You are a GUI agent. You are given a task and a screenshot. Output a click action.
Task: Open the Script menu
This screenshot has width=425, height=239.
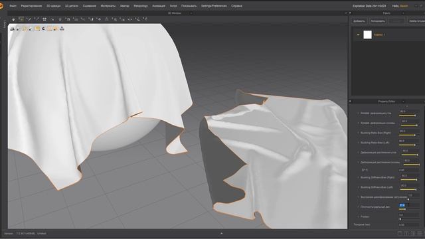(173, 6)
